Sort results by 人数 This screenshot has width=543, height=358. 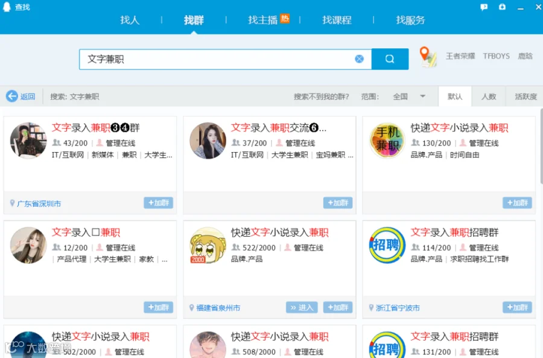pos(489,97)
